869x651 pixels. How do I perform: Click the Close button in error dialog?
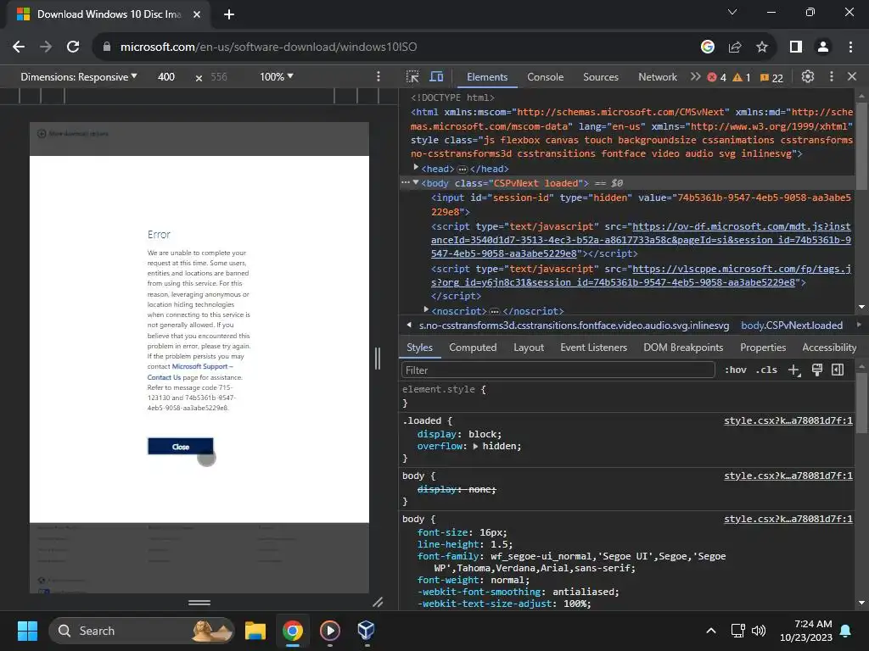pos(181,447)
